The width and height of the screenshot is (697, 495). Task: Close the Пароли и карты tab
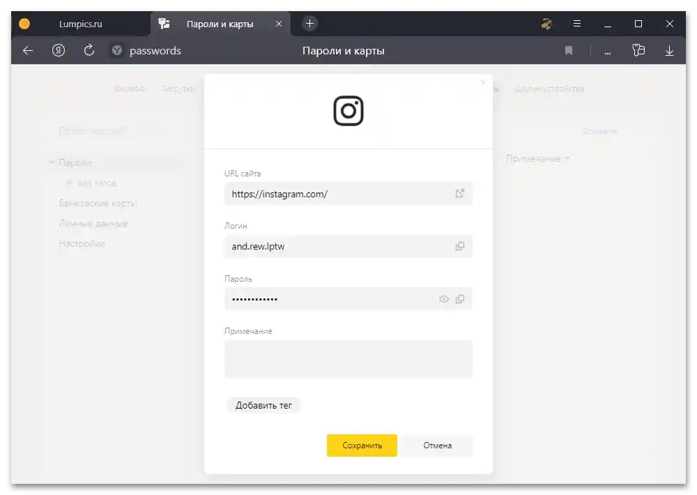pyautogui.click(x=279, y=24)
